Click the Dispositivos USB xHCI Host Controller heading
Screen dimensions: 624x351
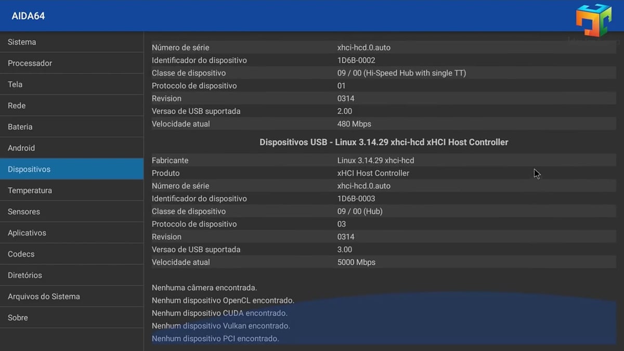384,142
